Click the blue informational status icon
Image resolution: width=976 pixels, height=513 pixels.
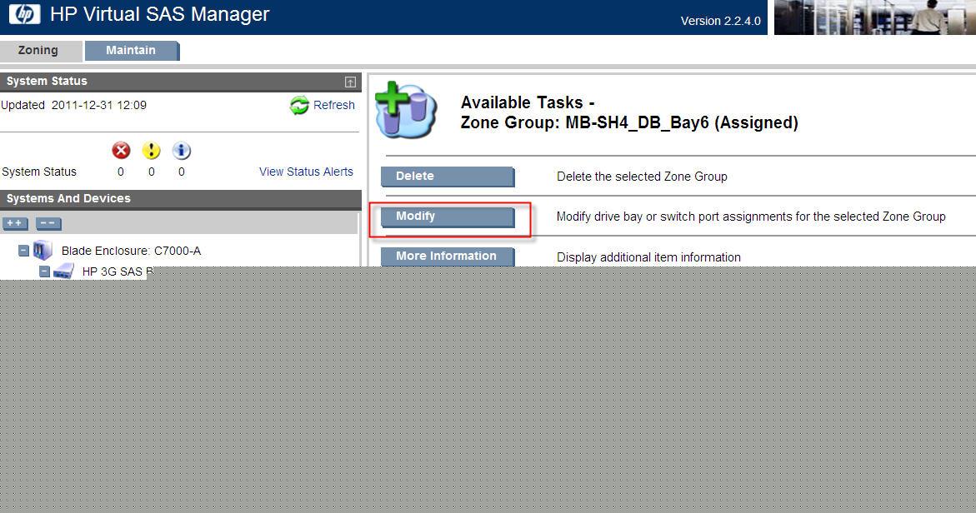click(x=181, y=151)
